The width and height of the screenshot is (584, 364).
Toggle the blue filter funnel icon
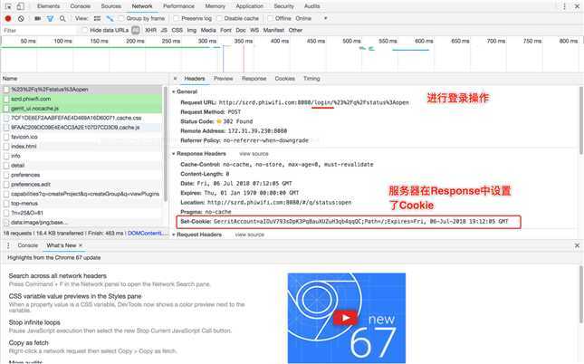[x=50, y=18]
